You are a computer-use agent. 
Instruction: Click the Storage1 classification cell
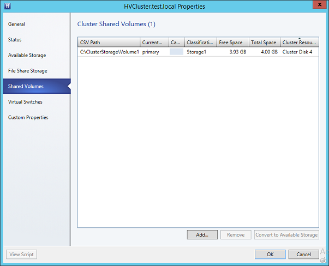196,52
